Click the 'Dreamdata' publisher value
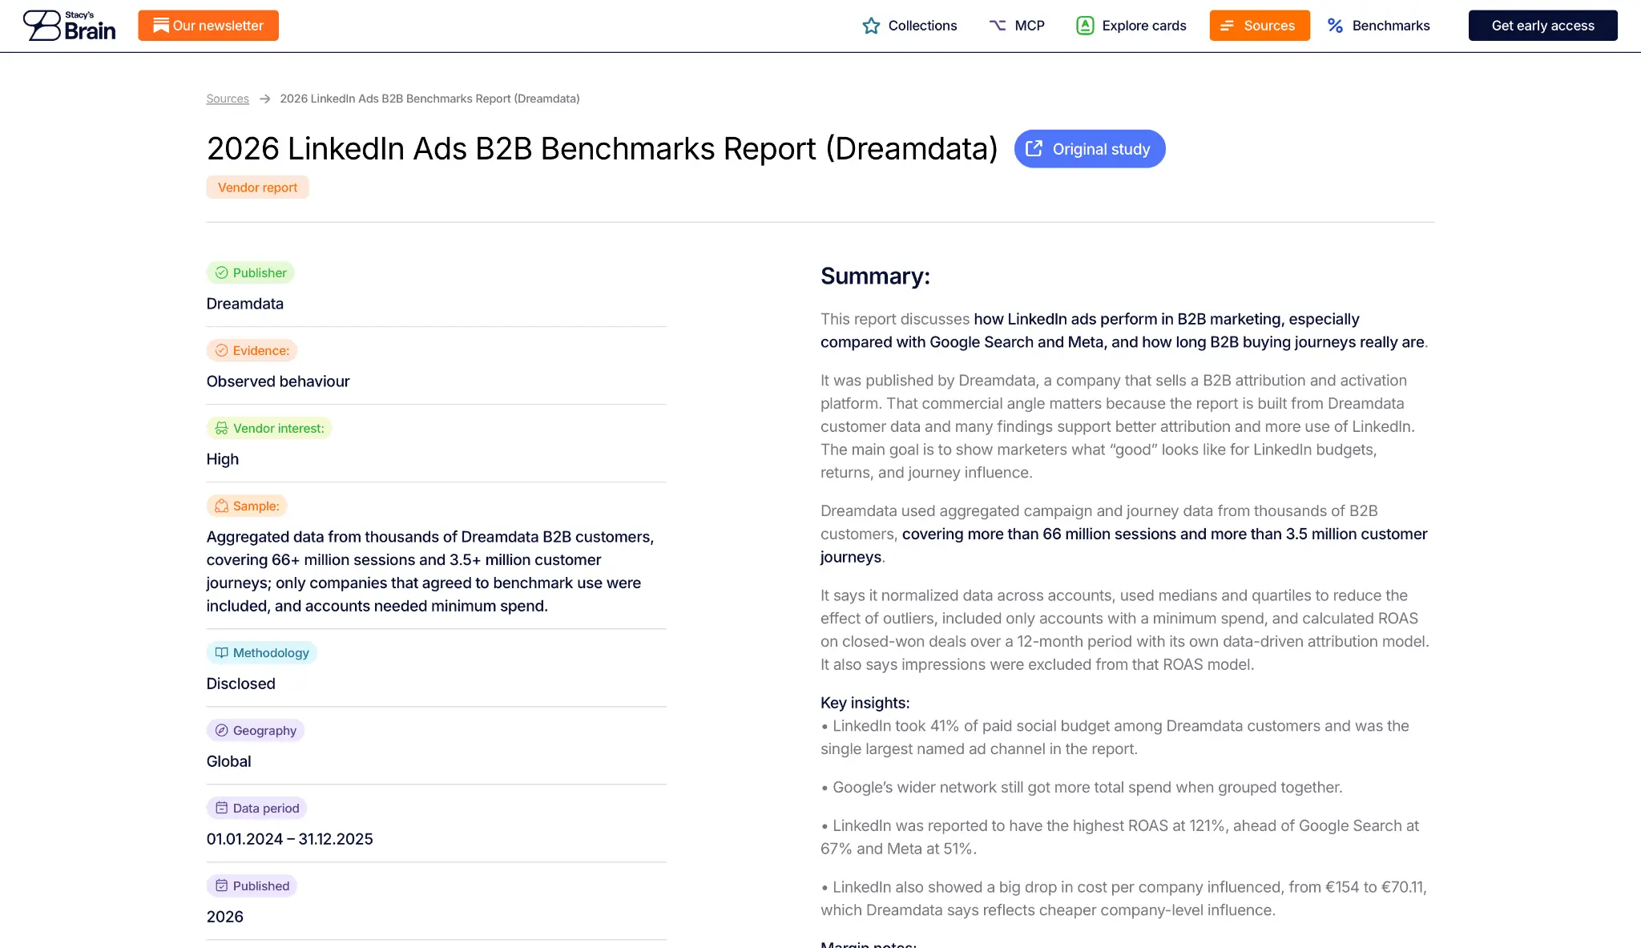Viewport: 1641px width, 948px height. tap(245, 304)
